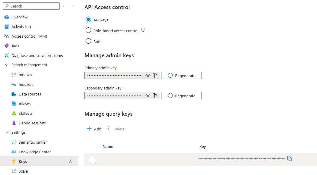317x175 pixels.
Task: Open Data sources page
Action: [30, 94]
